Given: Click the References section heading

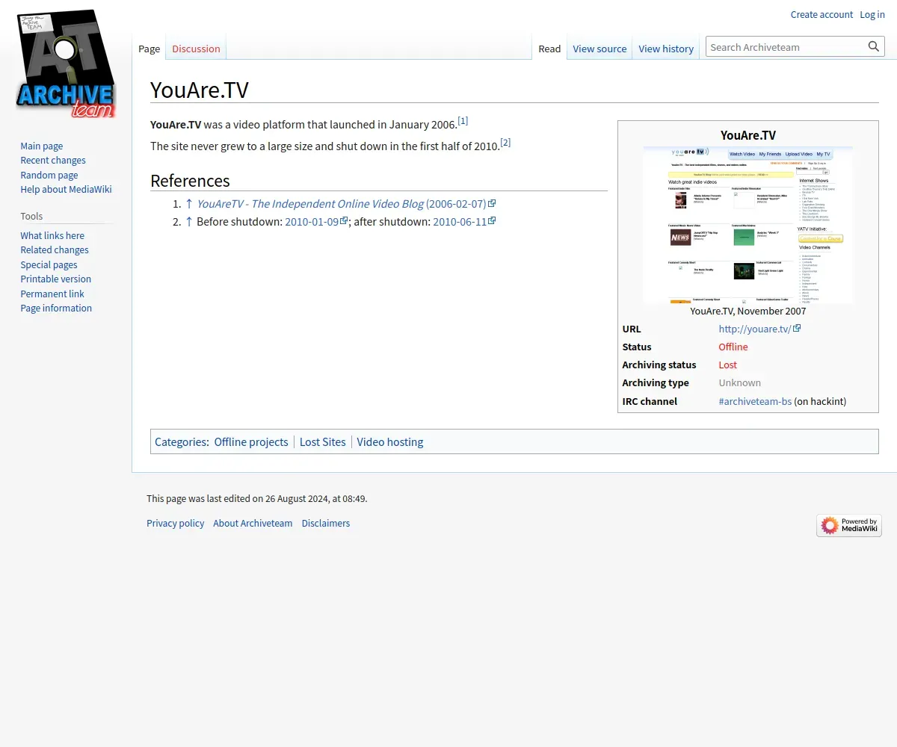Looking at the screenshot, I should pos(190,181).
